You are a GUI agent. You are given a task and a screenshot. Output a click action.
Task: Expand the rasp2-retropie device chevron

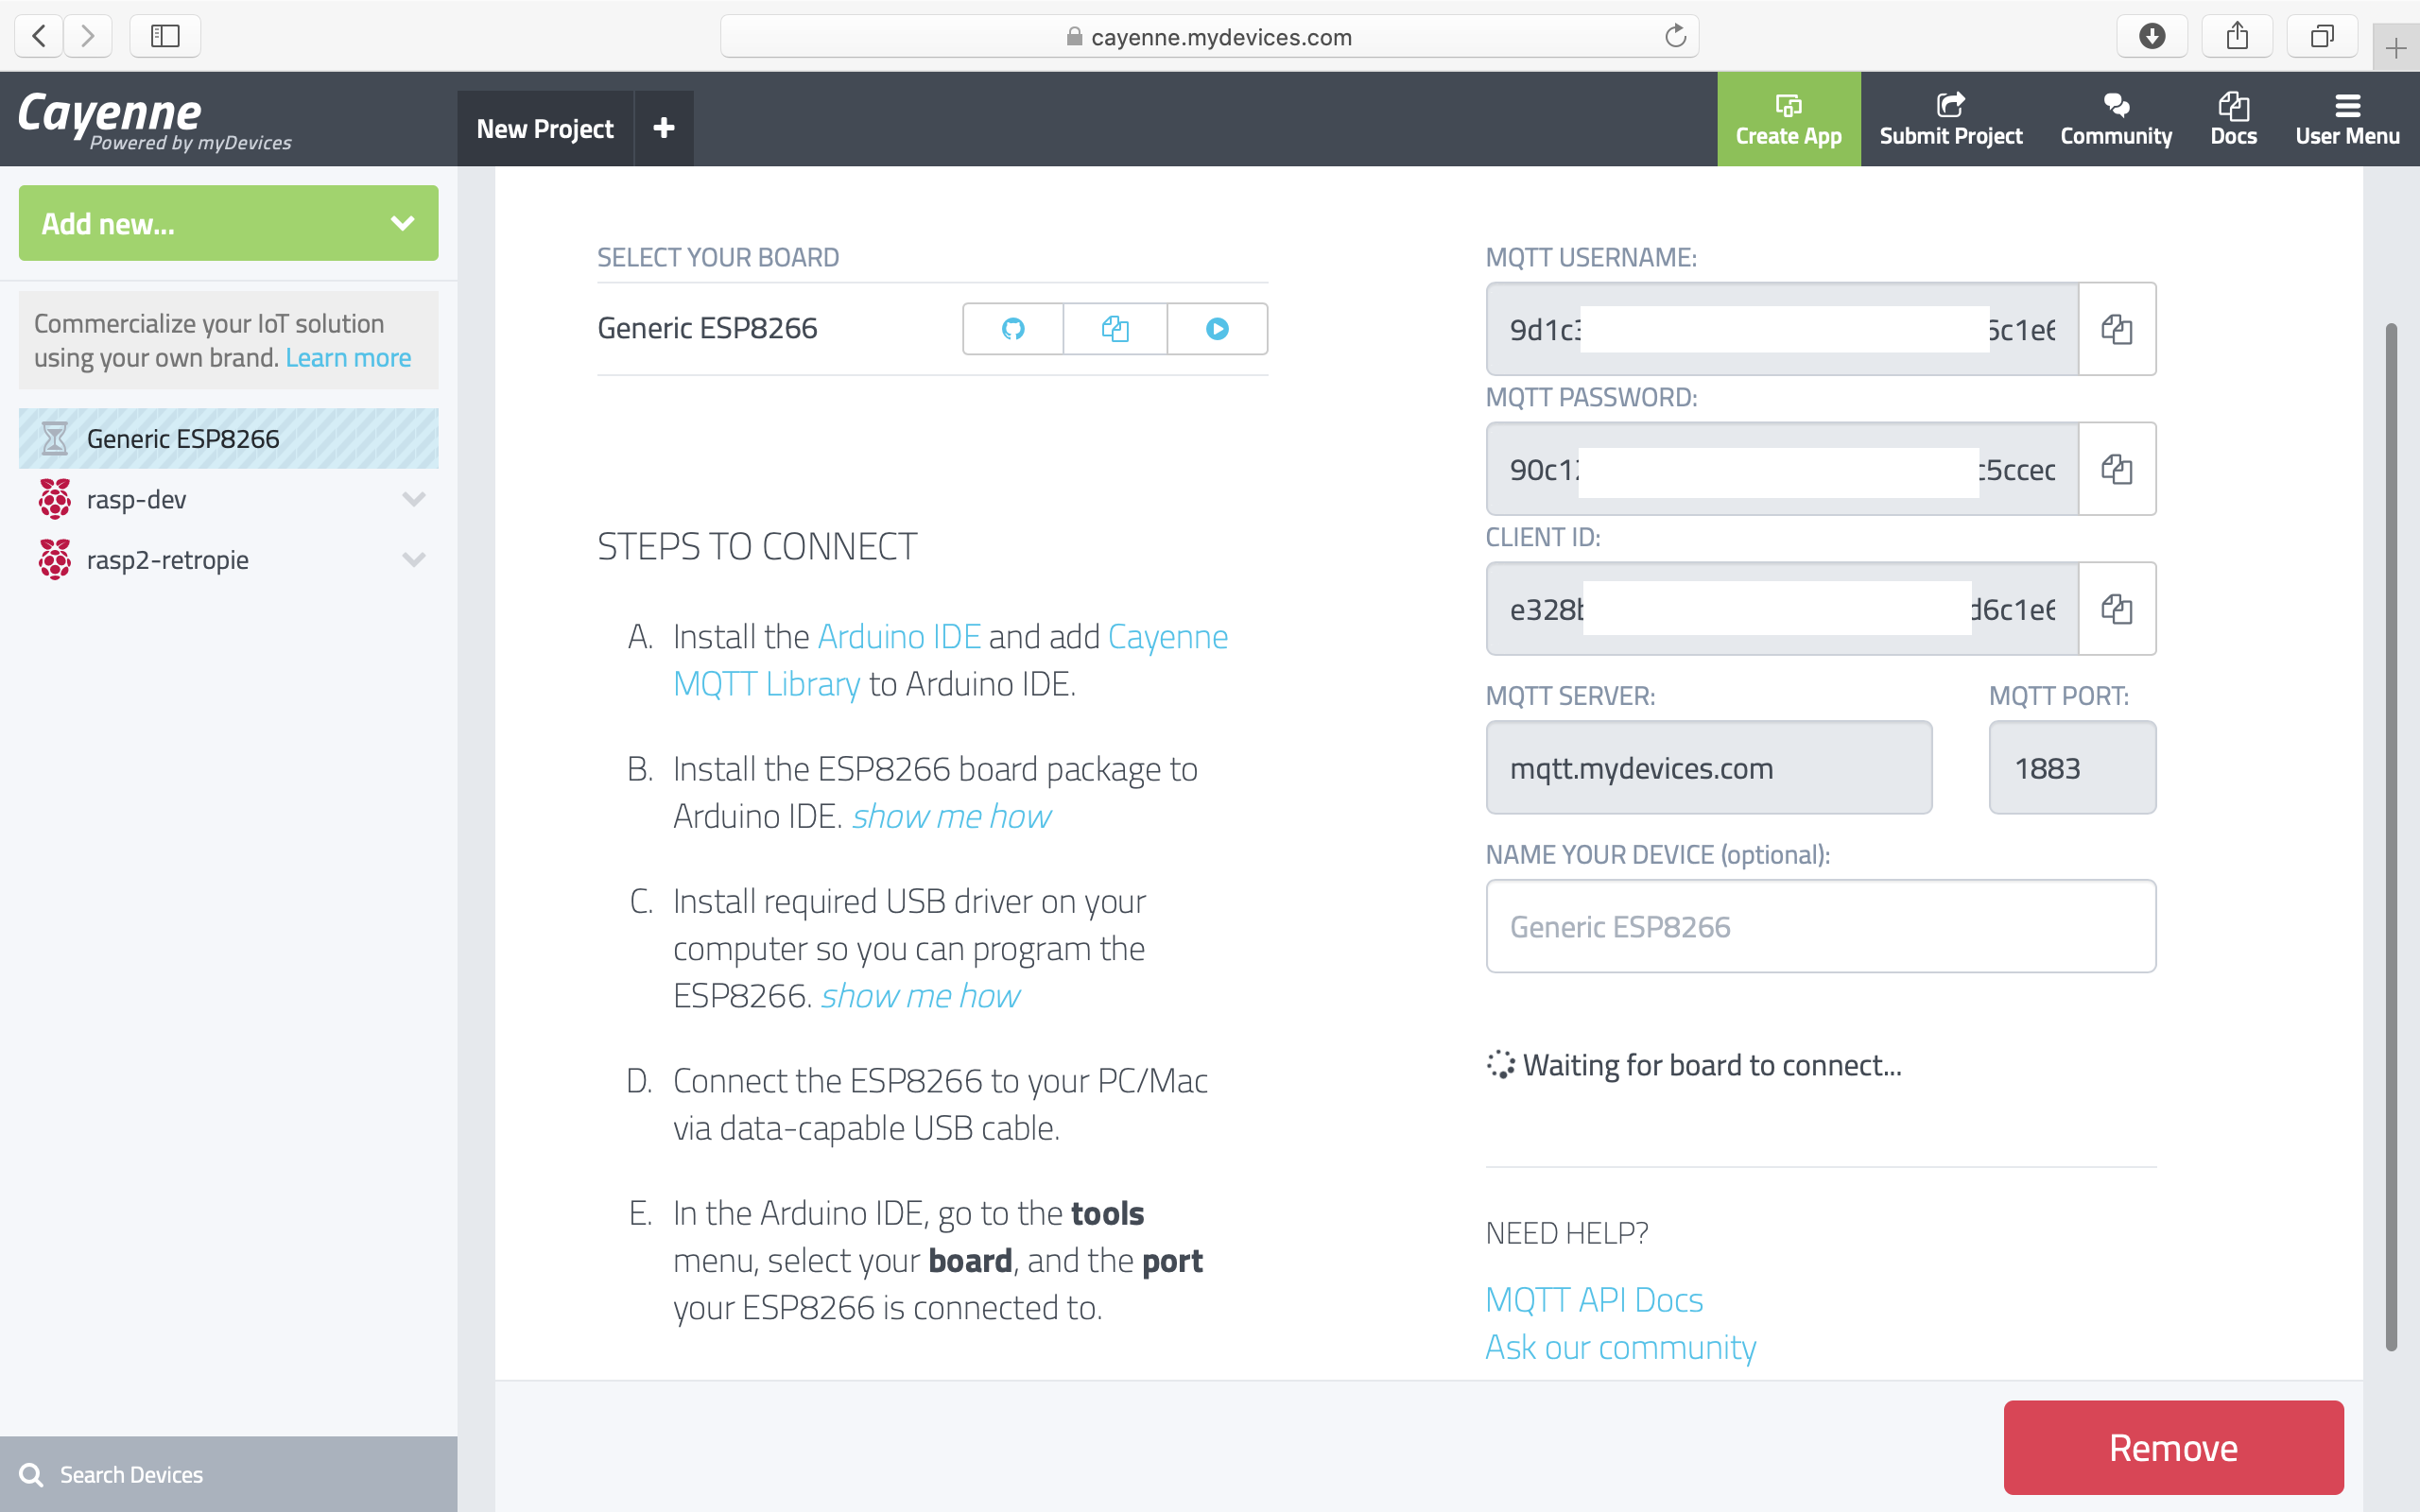pos(413,560)
